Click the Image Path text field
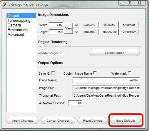The image size is (149, 131). [x=106, y=88]
